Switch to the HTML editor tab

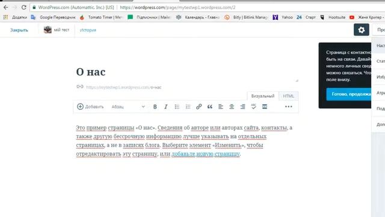pos(289,96)
